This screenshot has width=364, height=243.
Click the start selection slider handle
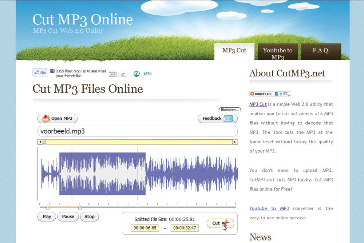48,207
